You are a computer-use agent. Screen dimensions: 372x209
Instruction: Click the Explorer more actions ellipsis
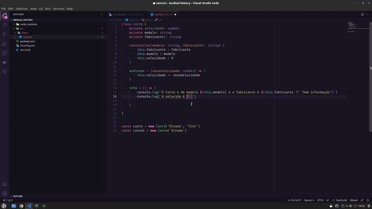(x=102, y=15)
